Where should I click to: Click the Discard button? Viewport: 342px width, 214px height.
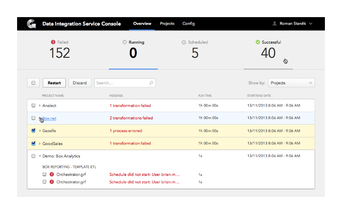tap(80, 83)
